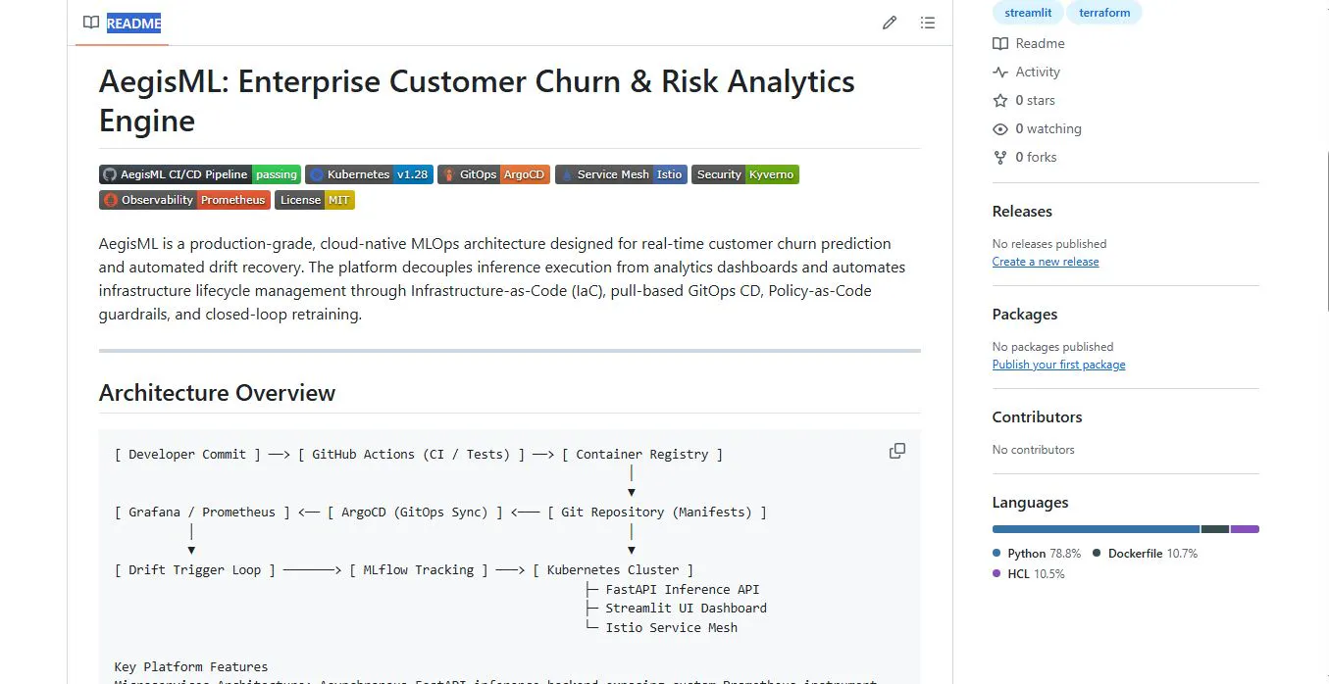Click the Activity pulse icon
1329x684 pixels.
[x=1000, y=72]
